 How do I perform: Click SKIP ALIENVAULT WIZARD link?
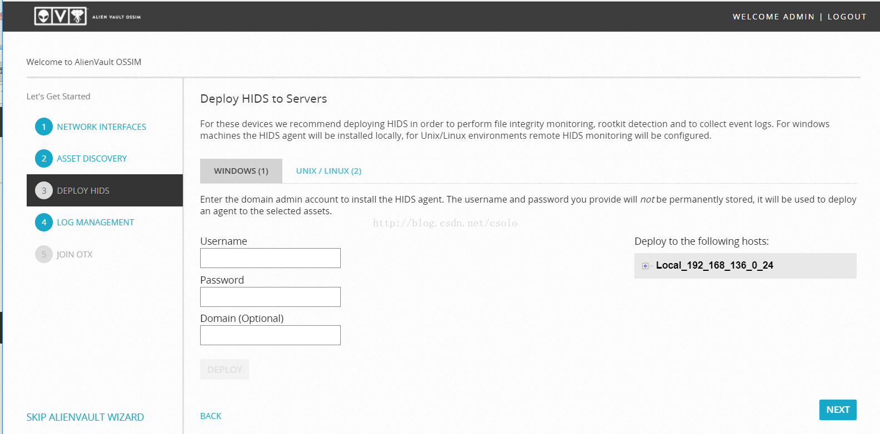tap(85, 417)
